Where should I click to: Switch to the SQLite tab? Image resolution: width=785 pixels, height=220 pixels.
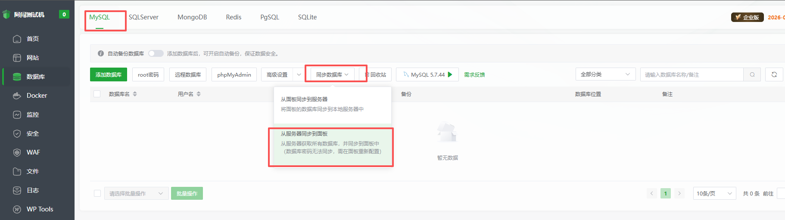(307, 17)
